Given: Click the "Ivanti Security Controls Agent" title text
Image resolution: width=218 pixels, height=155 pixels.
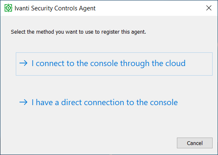Looking at the screenshot, I should tap(55, 8).
